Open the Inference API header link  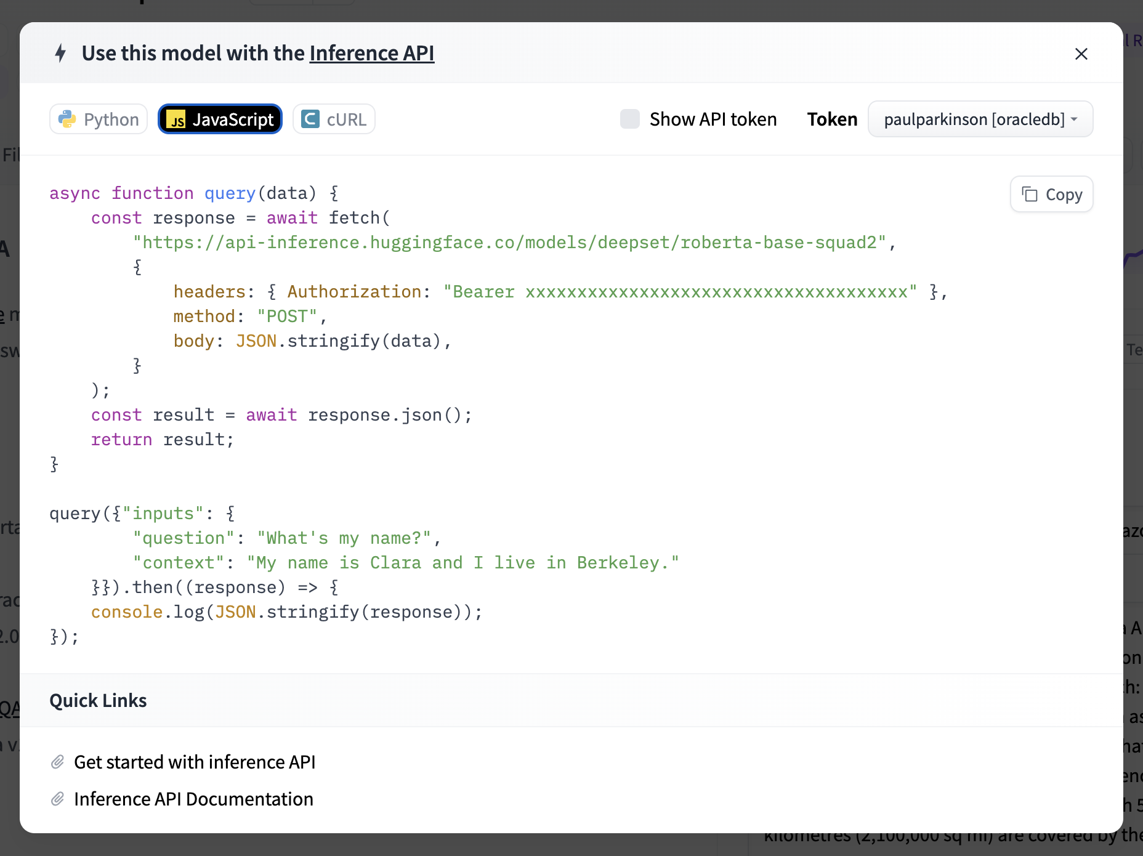372,53
